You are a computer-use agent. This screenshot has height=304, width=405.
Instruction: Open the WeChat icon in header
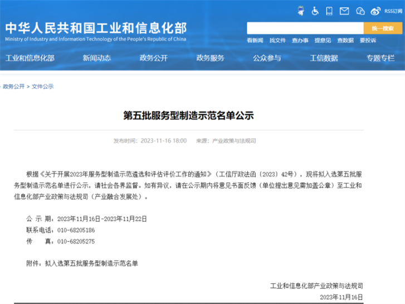pos(360,11)
